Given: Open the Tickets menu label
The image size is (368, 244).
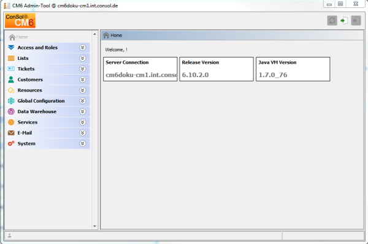Looking at the screenshot, I should coord(26,68).
